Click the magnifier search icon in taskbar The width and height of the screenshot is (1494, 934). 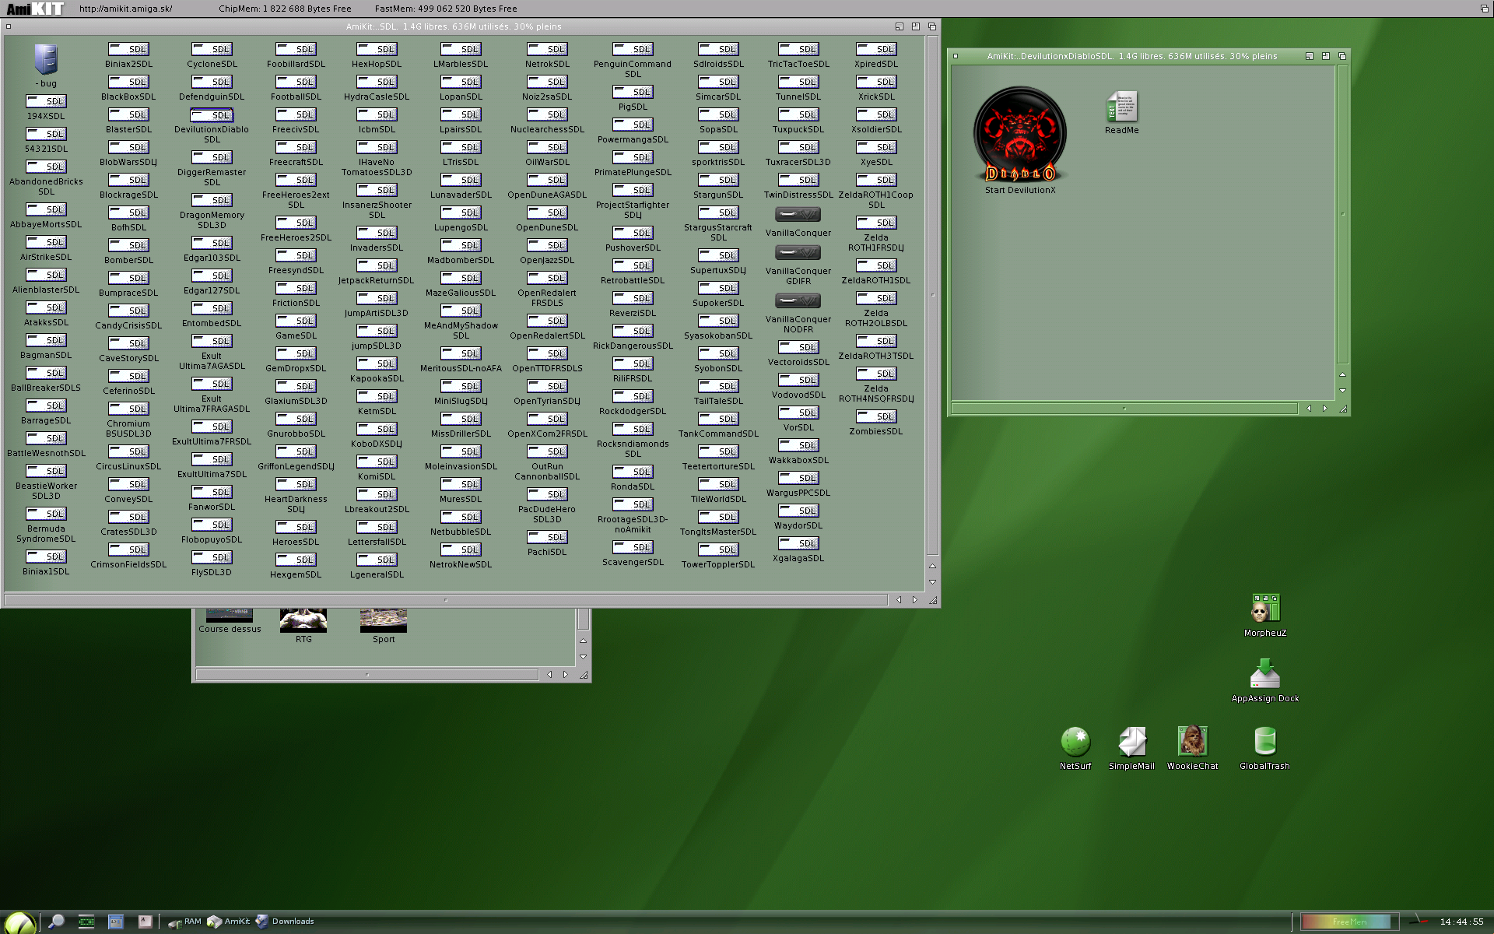coord(56,922)
